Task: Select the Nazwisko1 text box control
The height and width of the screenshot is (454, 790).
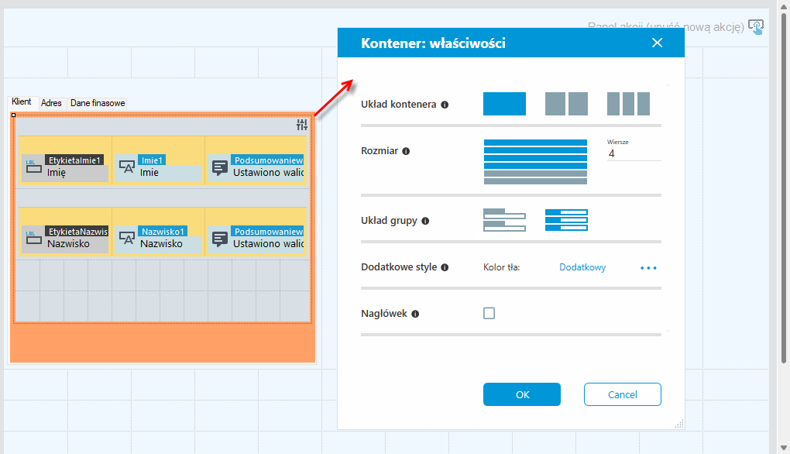Action: 158,238
